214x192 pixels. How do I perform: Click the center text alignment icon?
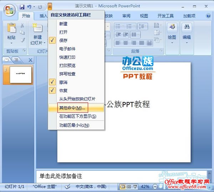[126, 43]
